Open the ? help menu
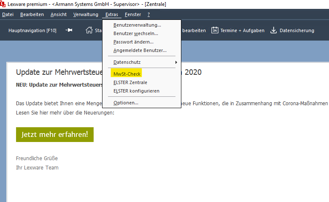 (148, 14)
